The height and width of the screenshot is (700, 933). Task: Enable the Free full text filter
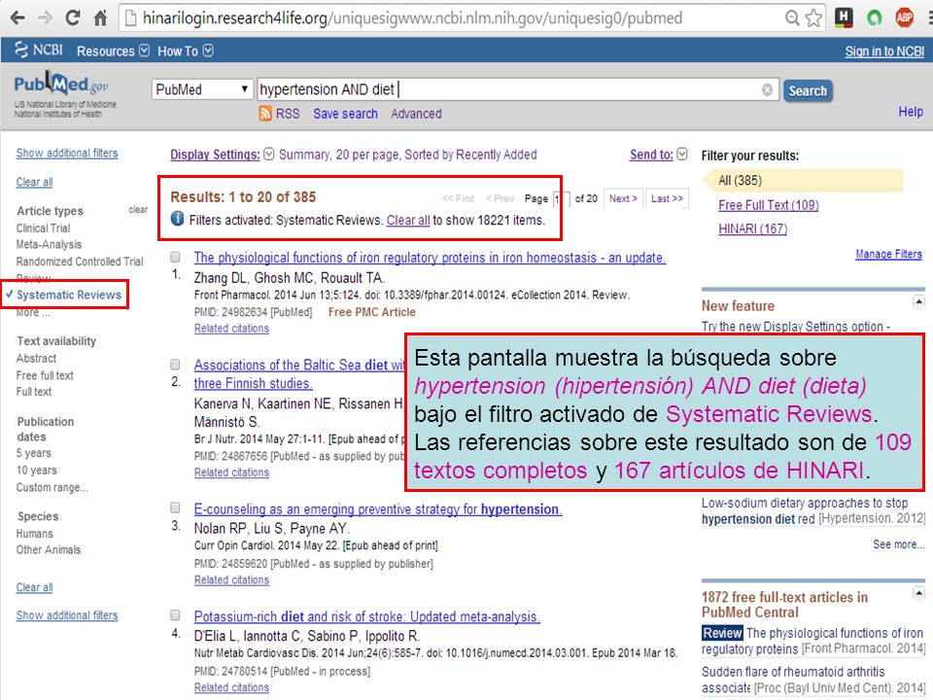tap(45, 375)
